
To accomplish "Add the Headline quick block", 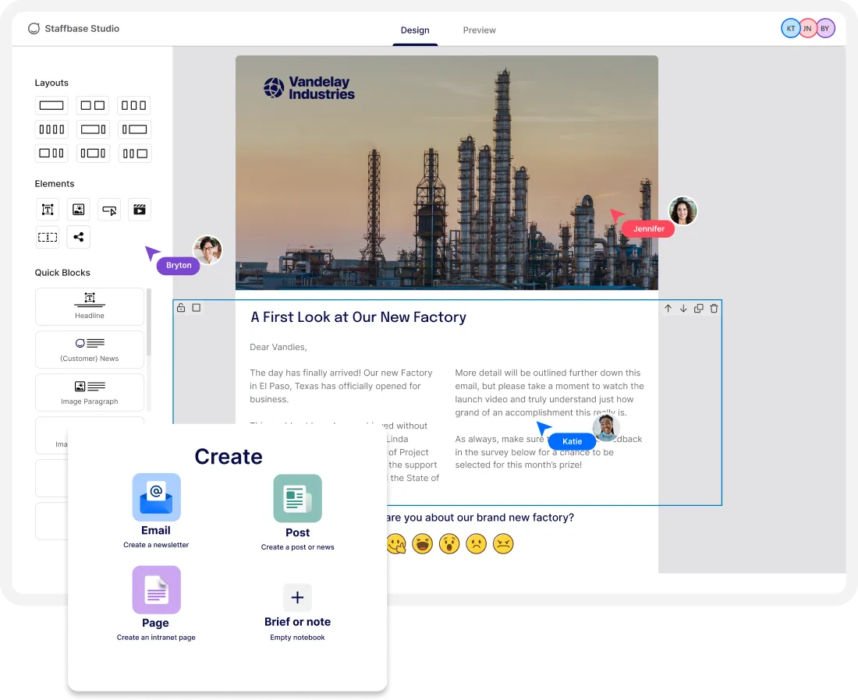I will 89,305.
